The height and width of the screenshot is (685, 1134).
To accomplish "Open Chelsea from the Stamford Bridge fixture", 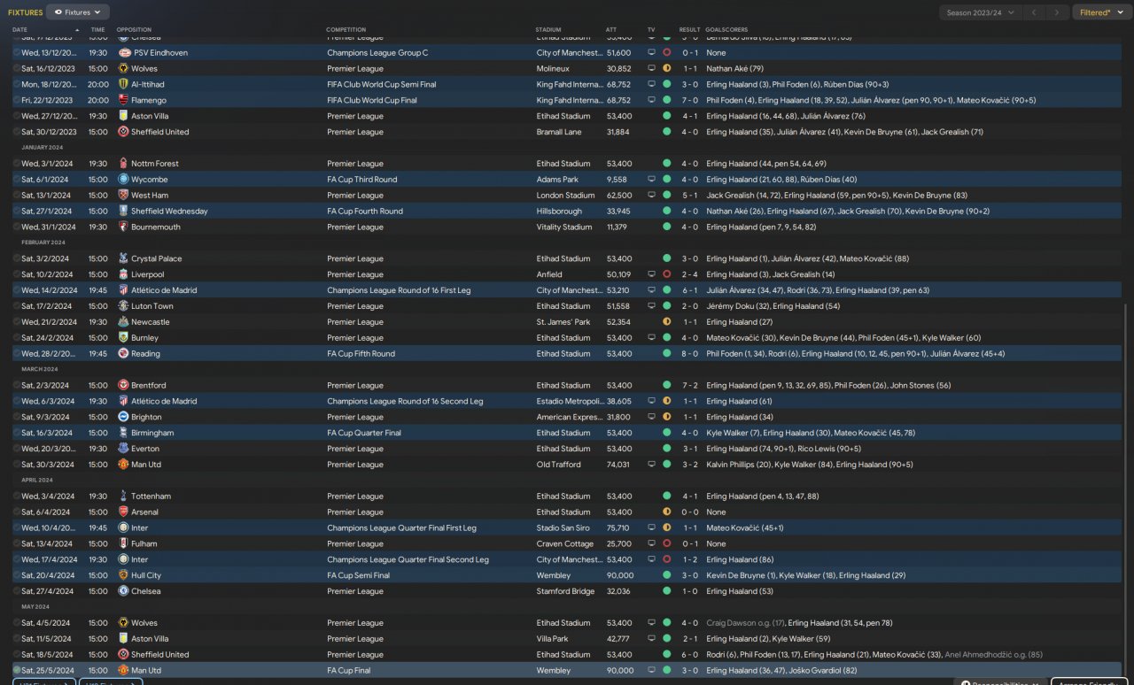I will click(146, 591).
